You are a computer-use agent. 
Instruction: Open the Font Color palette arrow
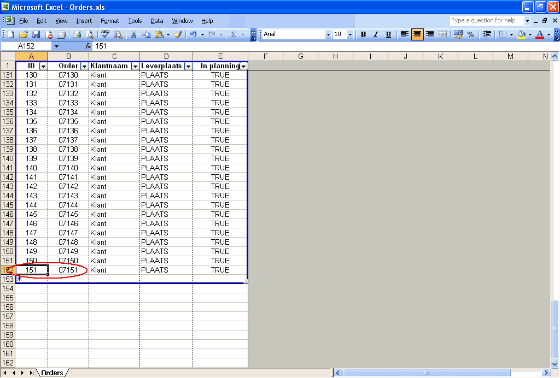coord(549,34)
